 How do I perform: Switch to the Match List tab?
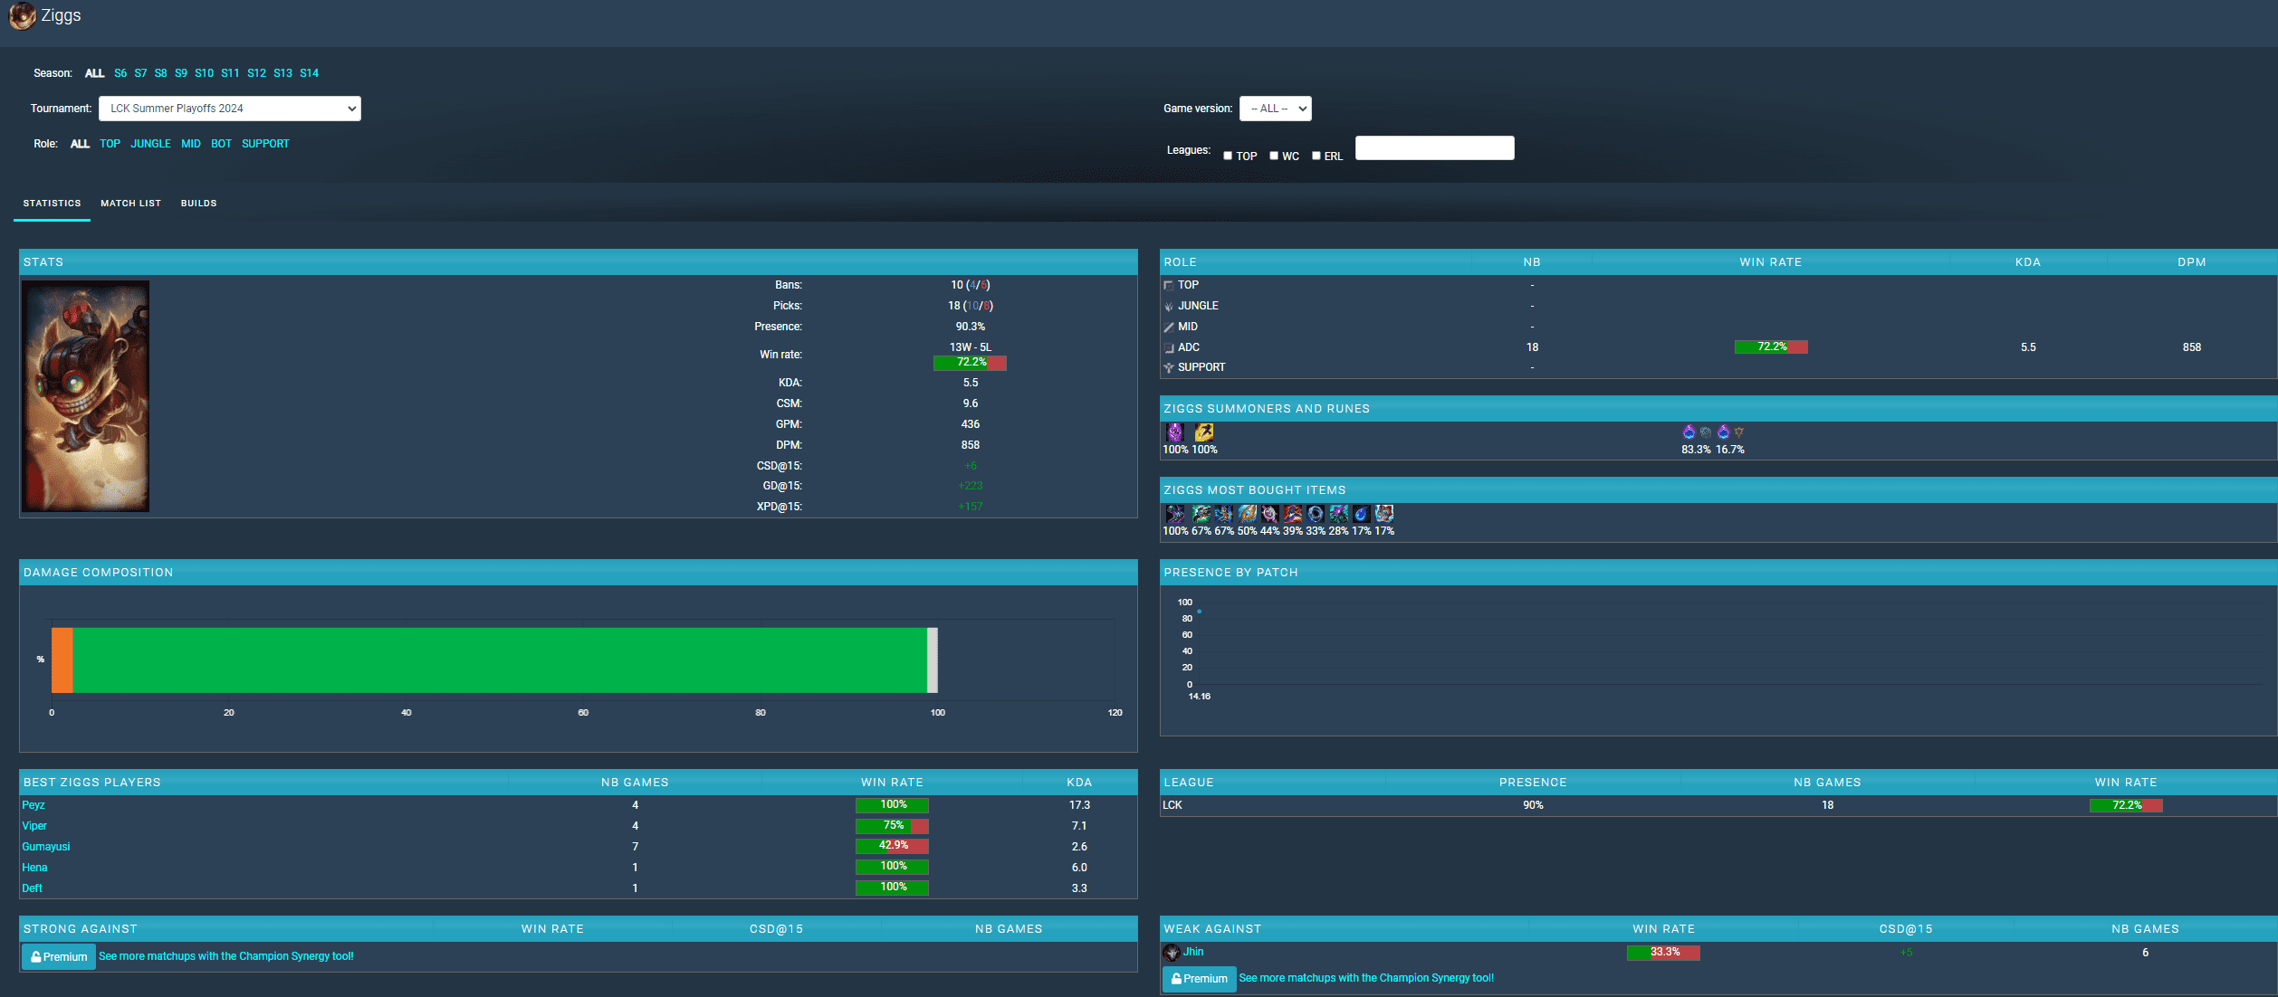[x=130, y=204]
